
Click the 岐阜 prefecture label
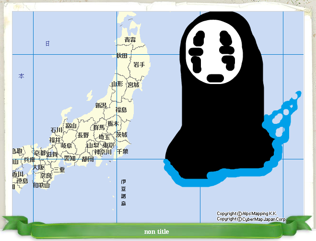(x=66, y=145)
